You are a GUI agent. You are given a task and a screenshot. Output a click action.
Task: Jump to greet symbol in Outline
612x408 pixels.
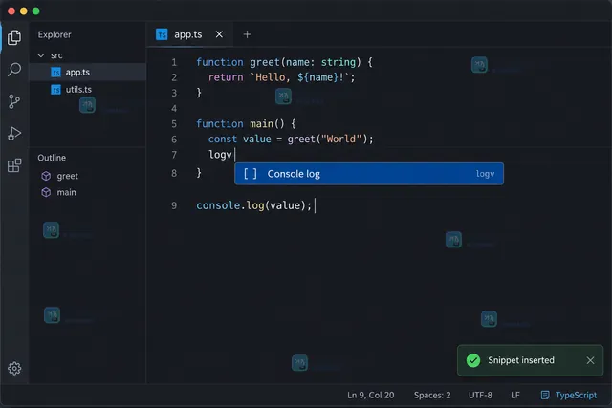(68, 176)
